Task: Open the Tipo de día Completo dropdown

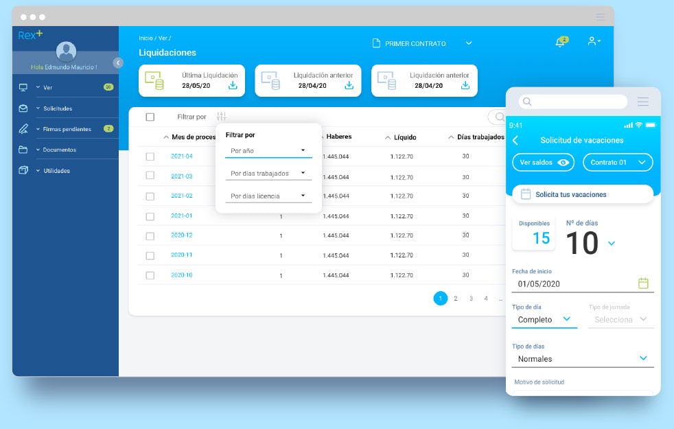Action: tap(544, 319)
